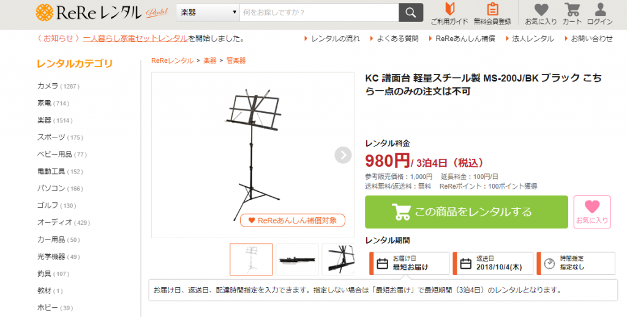Click この商品をレンタルする button

click(x=466, y=212)
